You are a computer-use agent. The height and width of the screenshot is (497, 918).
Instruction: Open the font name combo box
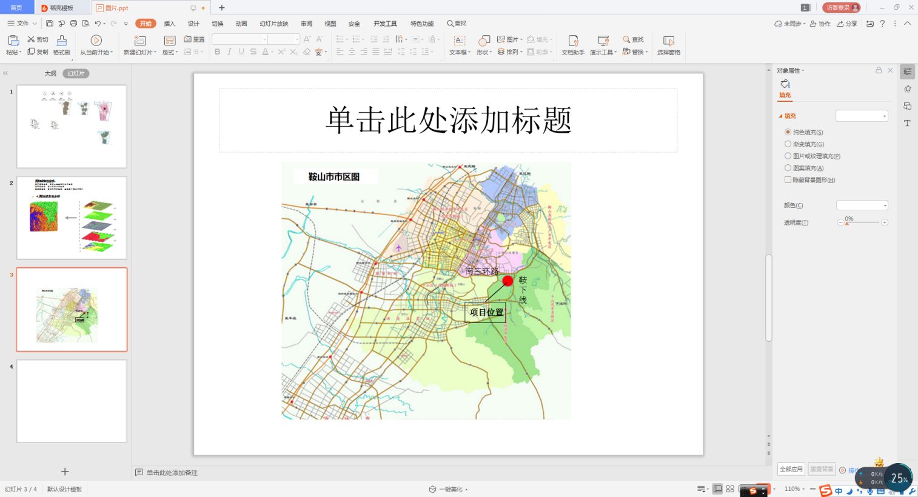[240, 39]
